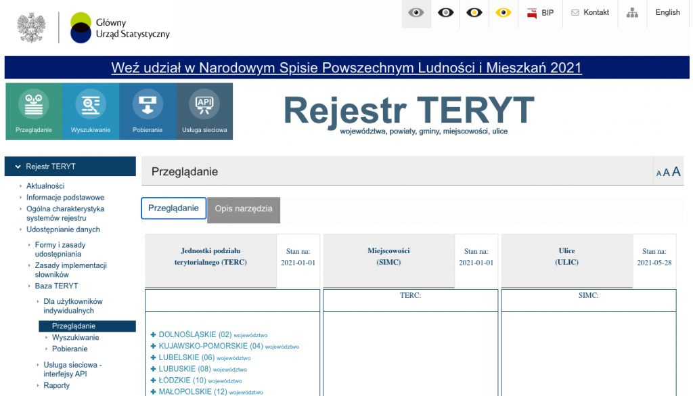Screen dimensions: 693x396
Task: Select the Miejscowości (SIMC) header
Action: pos(388,261)
